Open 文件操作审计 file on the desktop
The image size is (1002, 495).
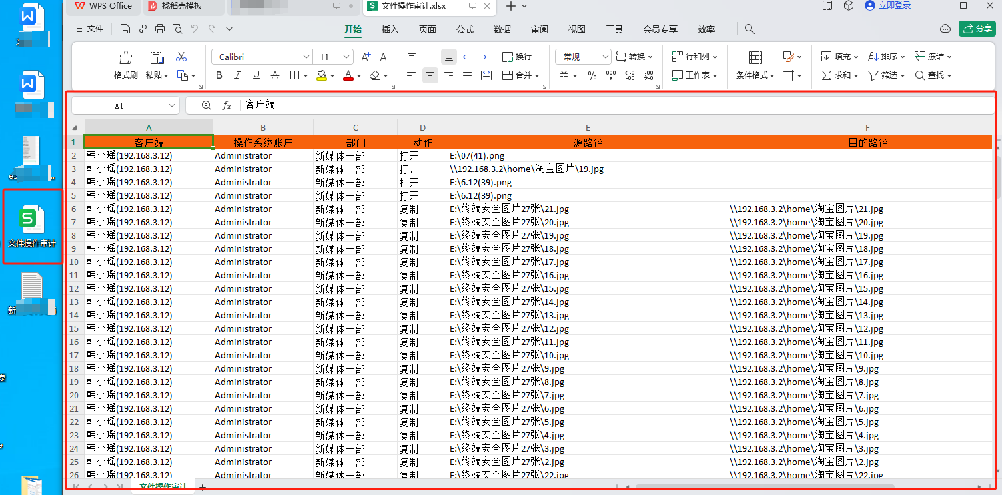(32, 227)
